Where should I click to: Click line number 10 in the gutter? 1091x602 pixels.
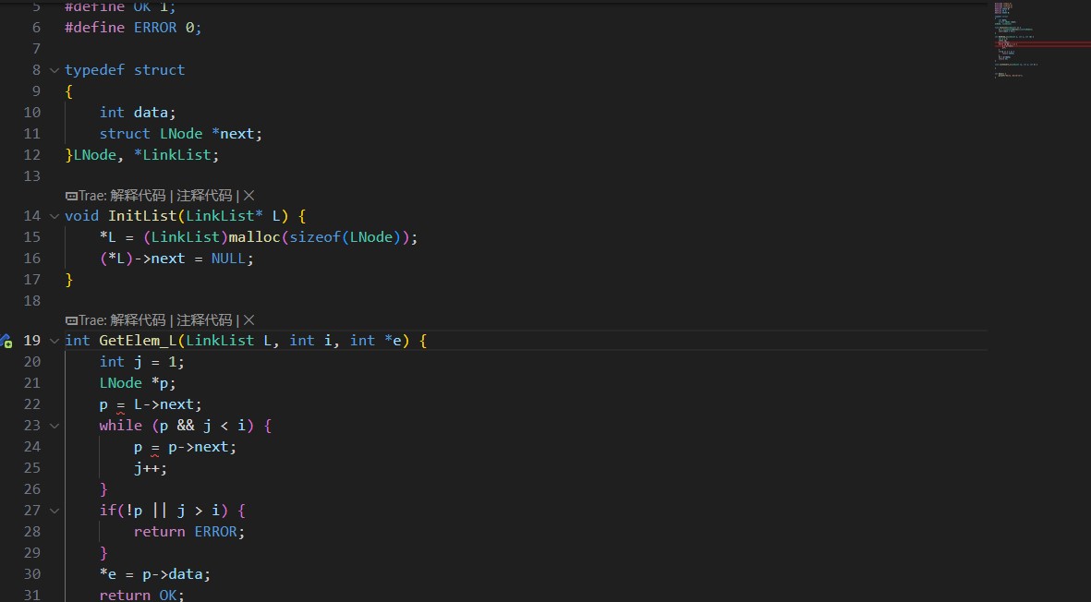coord(32,113)
